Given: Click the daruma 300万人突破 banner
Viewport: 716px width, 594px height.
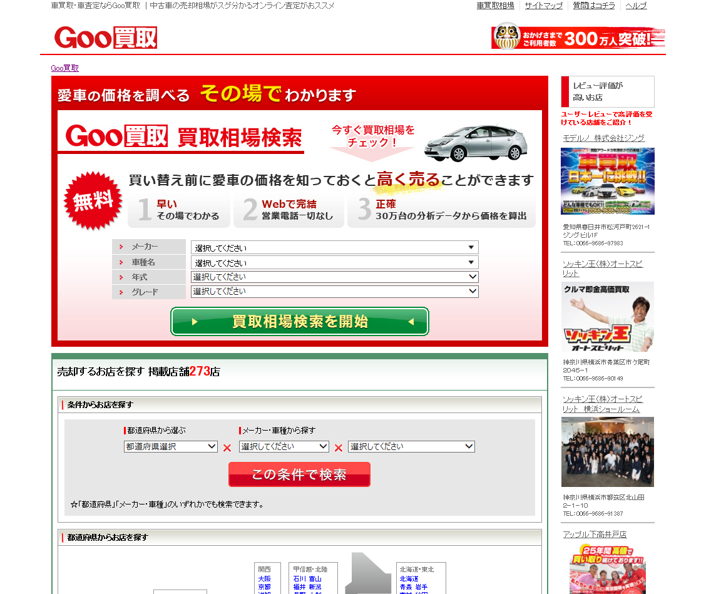Looking at the screenshot, I should tap(578, 36).
